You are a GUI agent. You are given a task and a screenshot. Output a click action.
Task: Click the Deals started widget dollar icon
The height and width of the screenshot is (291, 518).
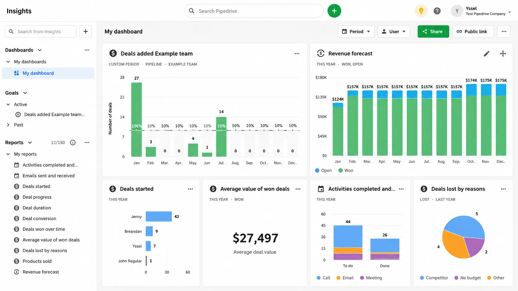113,189
